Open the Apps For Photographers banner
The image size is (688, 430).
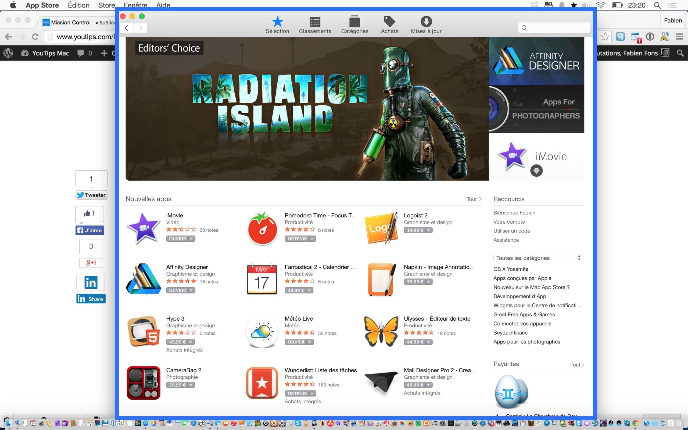pos(536,109)
